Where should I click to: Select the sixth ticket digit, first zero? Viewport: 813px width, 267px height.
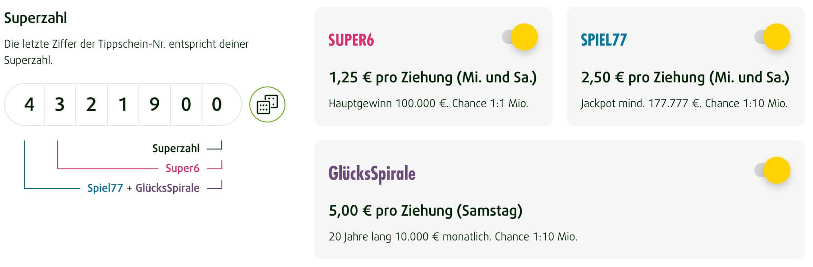pyautogui.click(x=186, y=104)
